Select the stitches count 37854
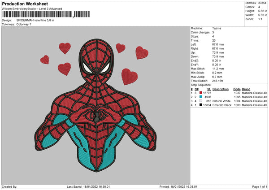Screen dimensions: 269x190 (x=263, y=3)
